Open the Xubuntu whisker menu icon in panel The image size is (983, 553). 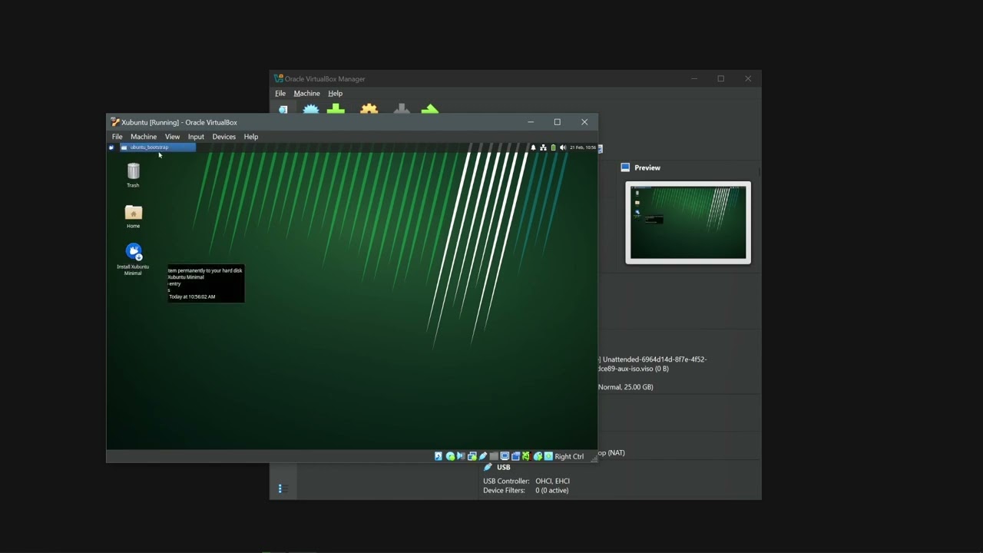point(111,147)
